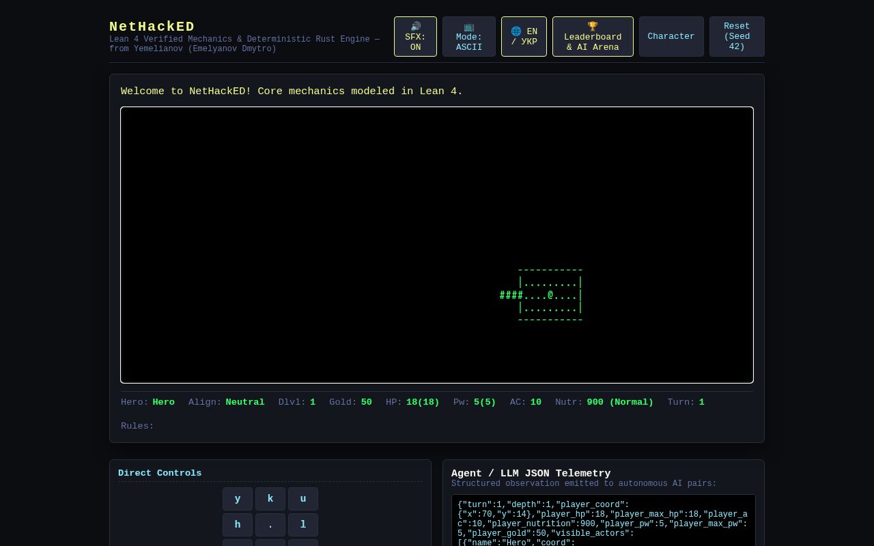
Task: Click inside the JSON telemetry output box
Action: [604, 520]
